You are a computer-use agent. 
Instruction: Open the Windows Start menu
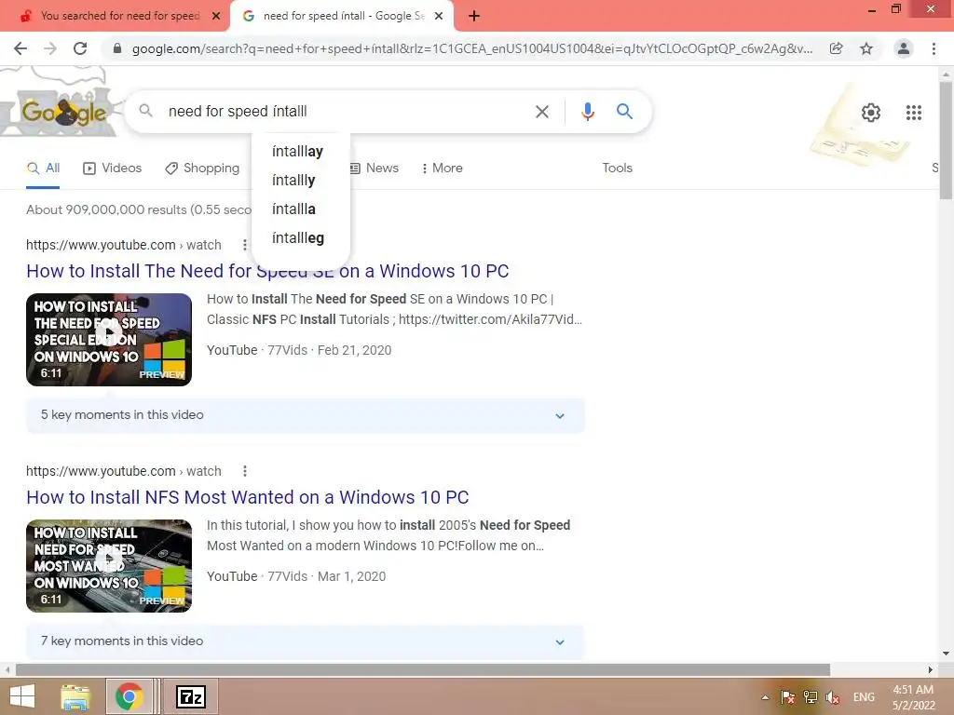(x=22, y=696)
